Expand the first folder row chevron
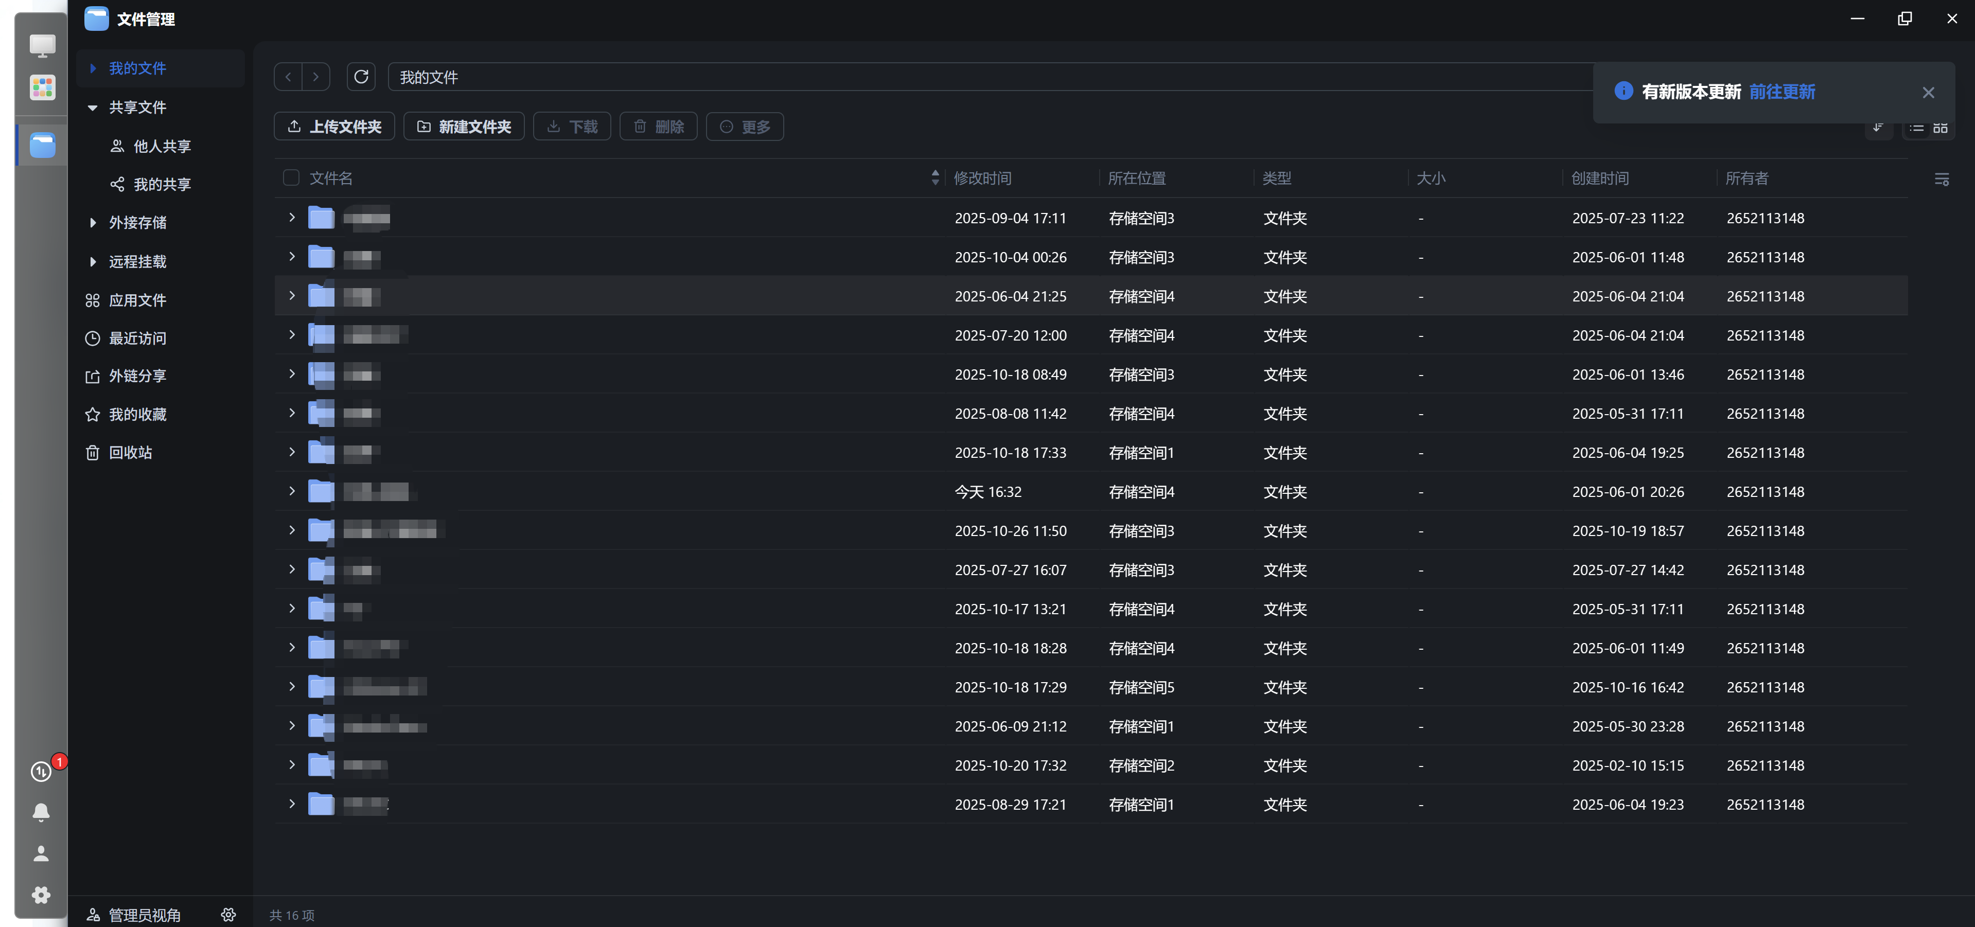This screenshot has height=927, width=1975. pos(292,218)
